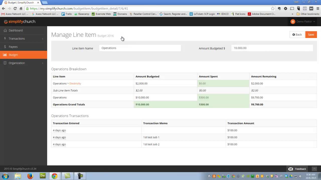
Task: Open the IDXCO bookmark
Action: 223,14
